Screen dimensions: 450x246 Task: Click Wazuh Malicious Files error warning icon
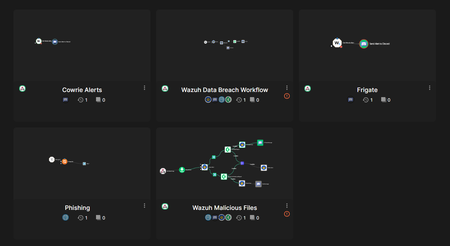[287, 214]
